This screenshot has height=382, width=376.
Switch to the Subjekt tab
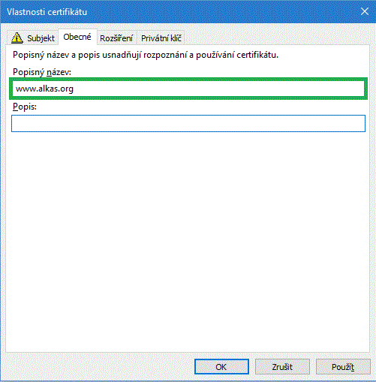click(33, 38)
